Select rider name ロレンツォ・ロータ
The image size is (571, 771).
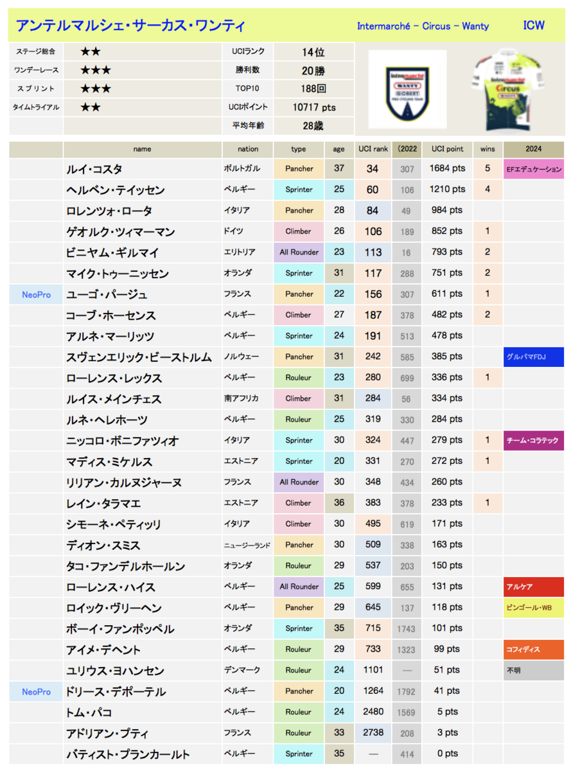click(x=109, y=211)
